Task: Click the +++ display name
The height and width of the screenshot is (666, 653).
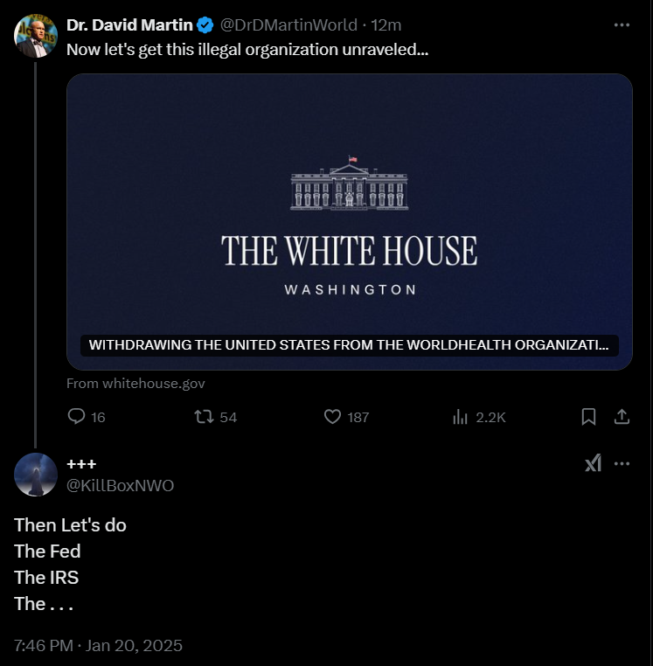Action: [x=81, y=464]
